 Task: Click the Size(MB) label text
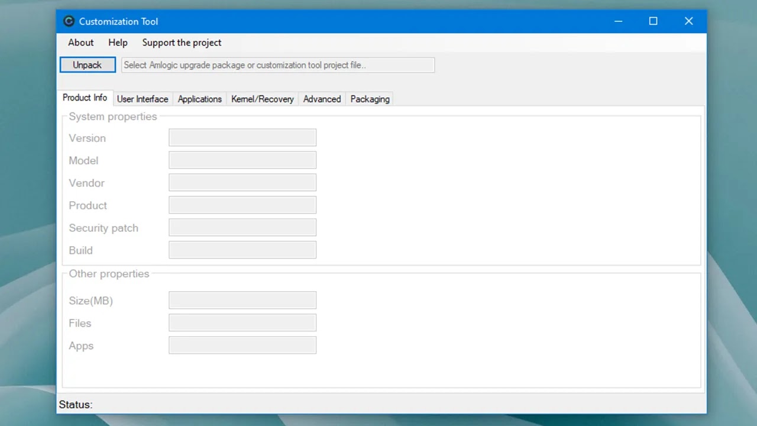(90, 301)
